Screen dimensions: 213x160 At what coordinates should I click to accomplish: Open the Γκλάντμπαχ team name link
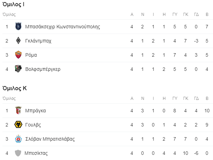click(38, 41)
